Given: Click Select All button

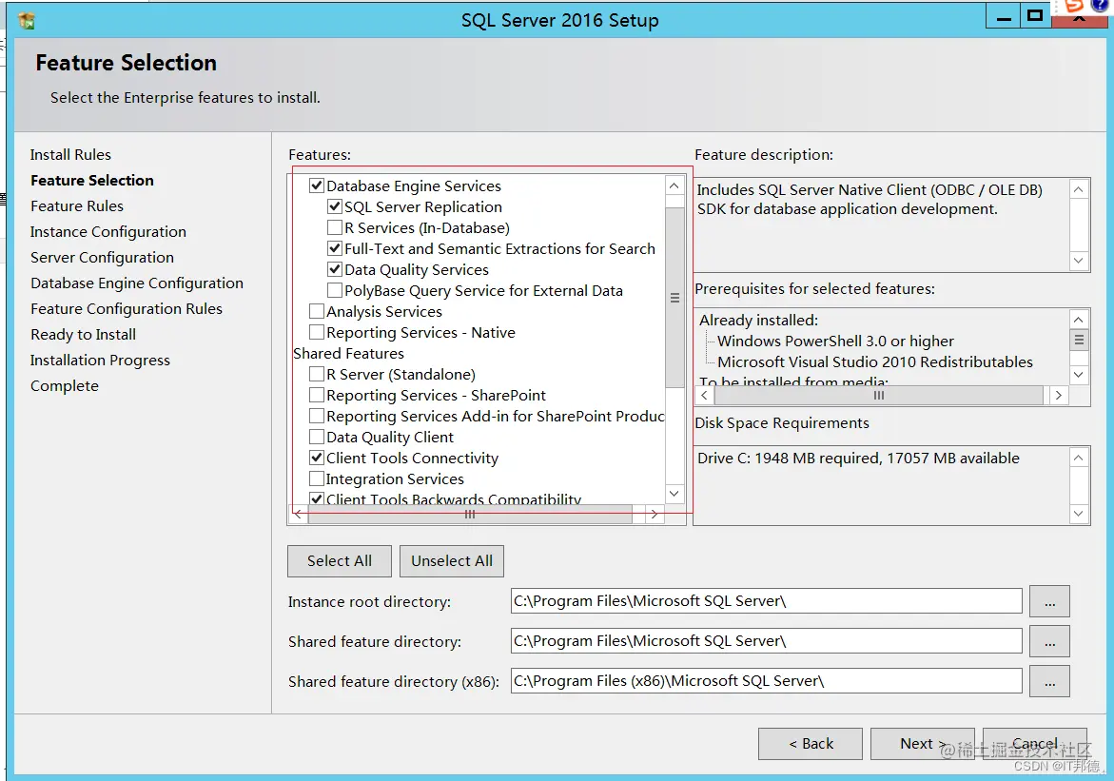Looking at the screenshot, I should (x=340, y=561).
